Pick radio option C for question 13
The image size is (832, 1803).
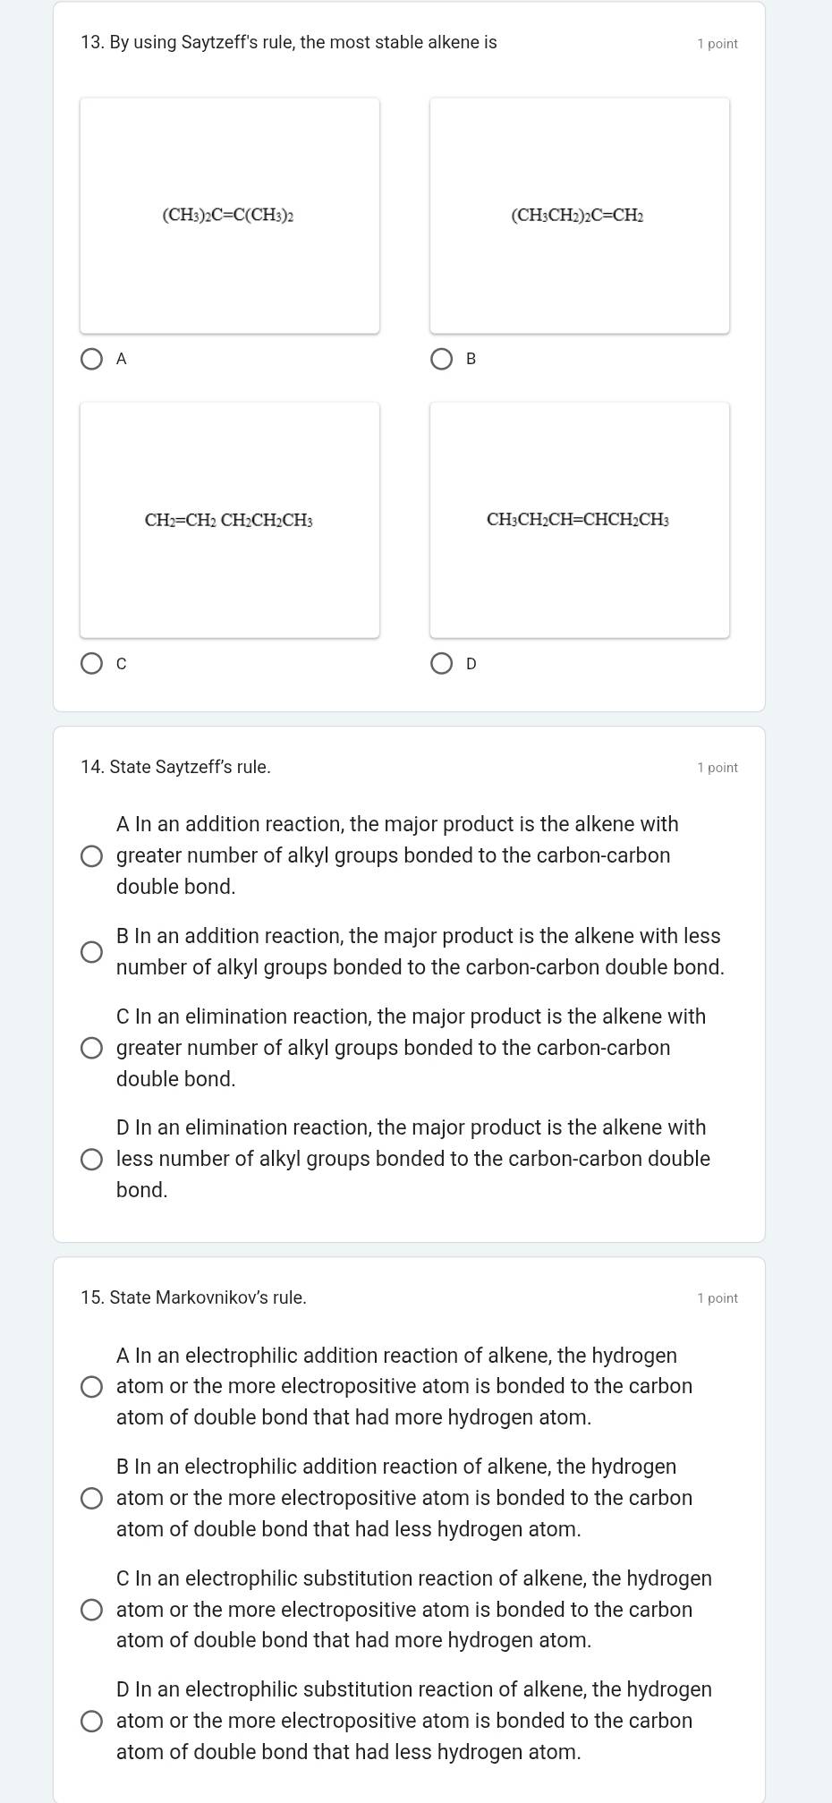(91, 664)
